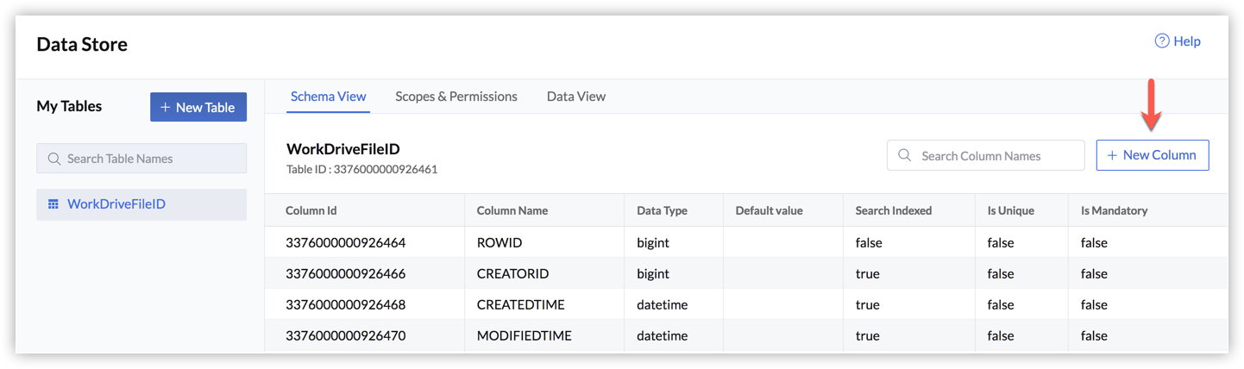Click the MODIFIEDTIME column name cell
Viewport: 1244px width, 369px height.
525,335
